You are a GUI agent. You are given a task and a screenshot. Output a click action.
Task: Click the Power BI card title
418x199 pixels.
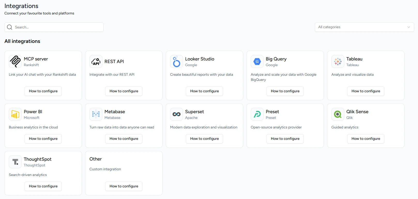click(33, 112)
